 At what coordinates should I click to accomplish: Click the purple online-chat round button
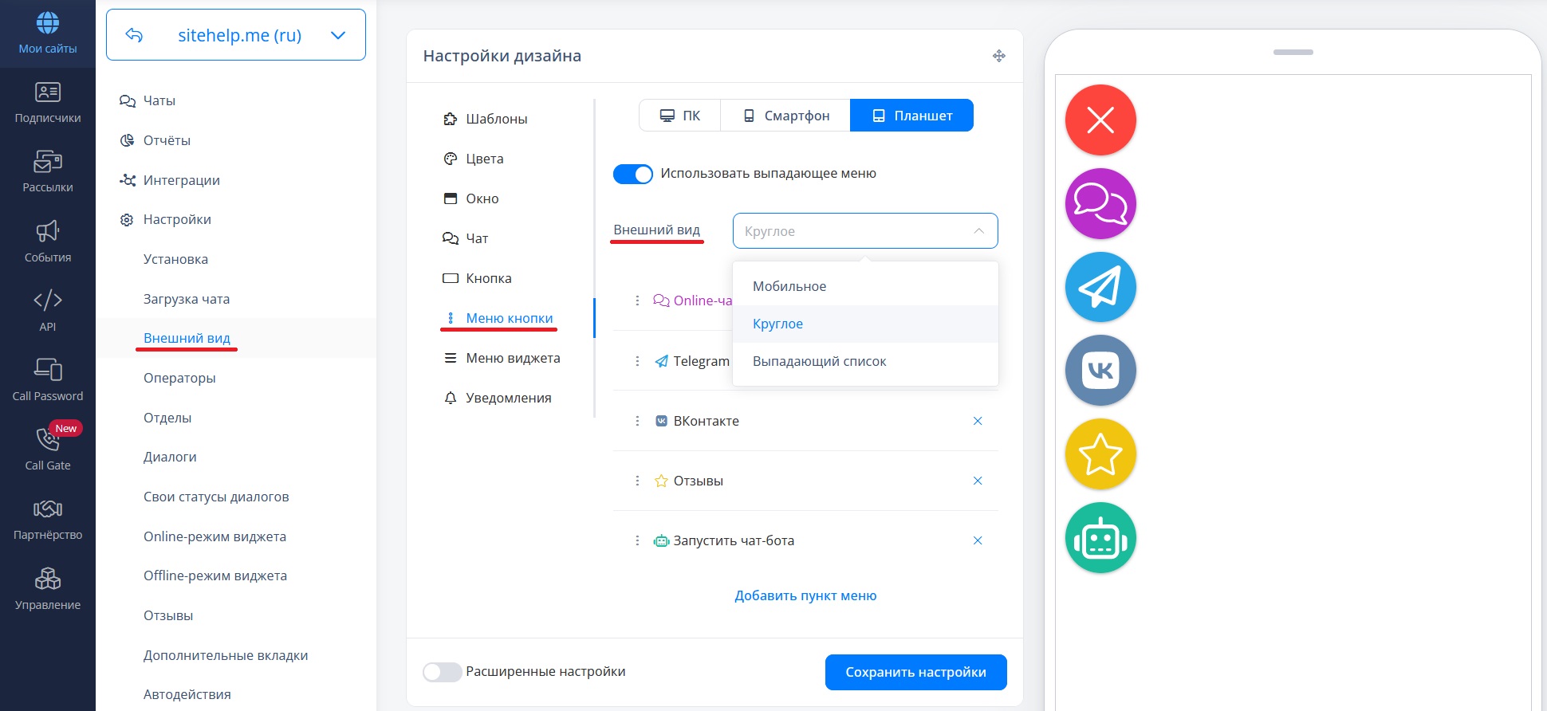pos(1100,204)
